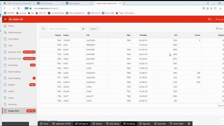The width and height of the screenshot is (224, 126).
Task: Open the Splitter page
Action: [x=19, y=85]
